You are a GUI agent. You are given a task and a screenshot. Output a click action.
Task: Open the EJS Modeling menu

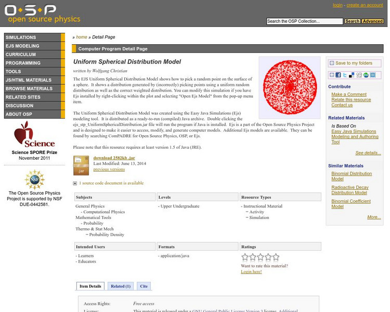34,46
